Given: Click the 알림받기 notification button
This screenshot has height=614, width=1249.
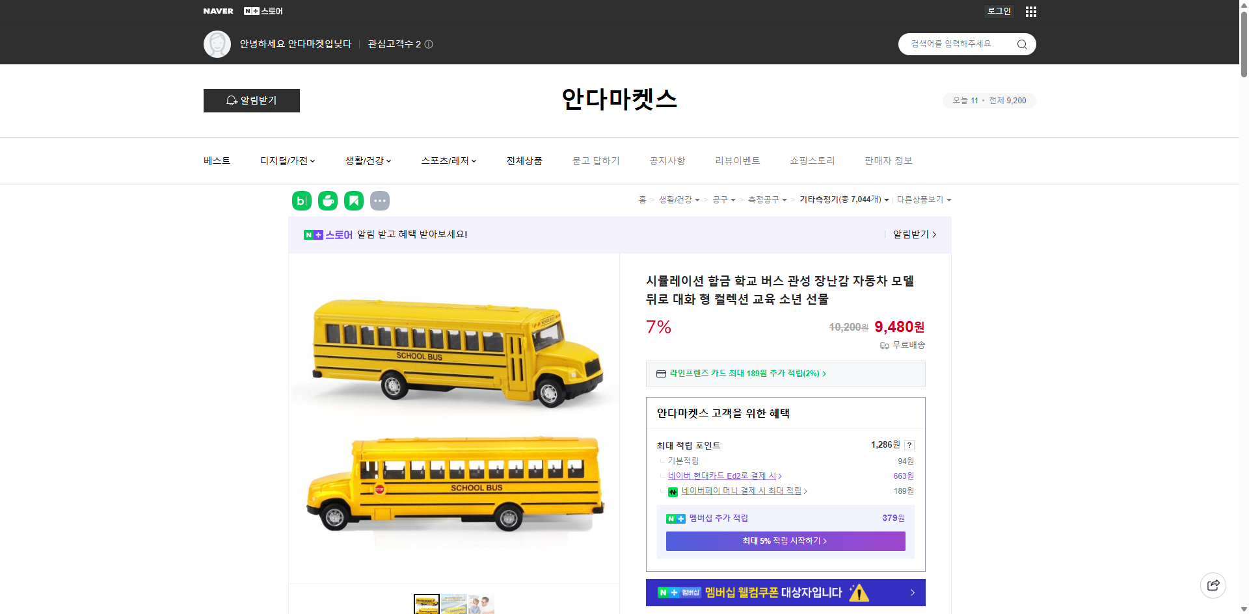Looking at the screenshot, I should point(252,101).
